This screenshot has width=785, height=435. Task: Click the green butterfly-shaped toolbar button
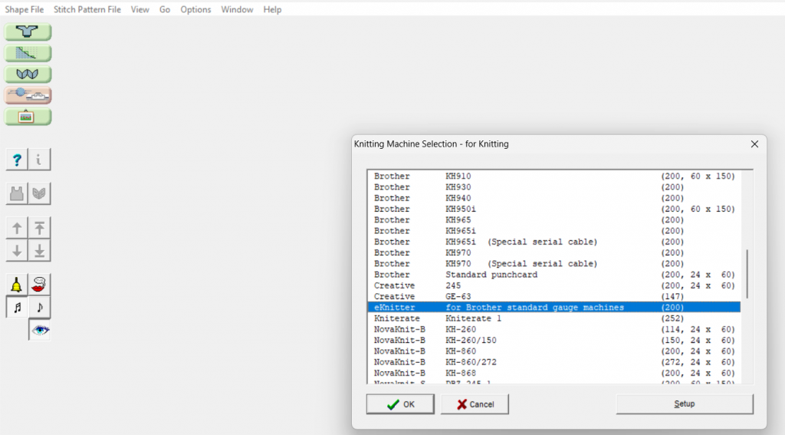(x=28, y=74)
